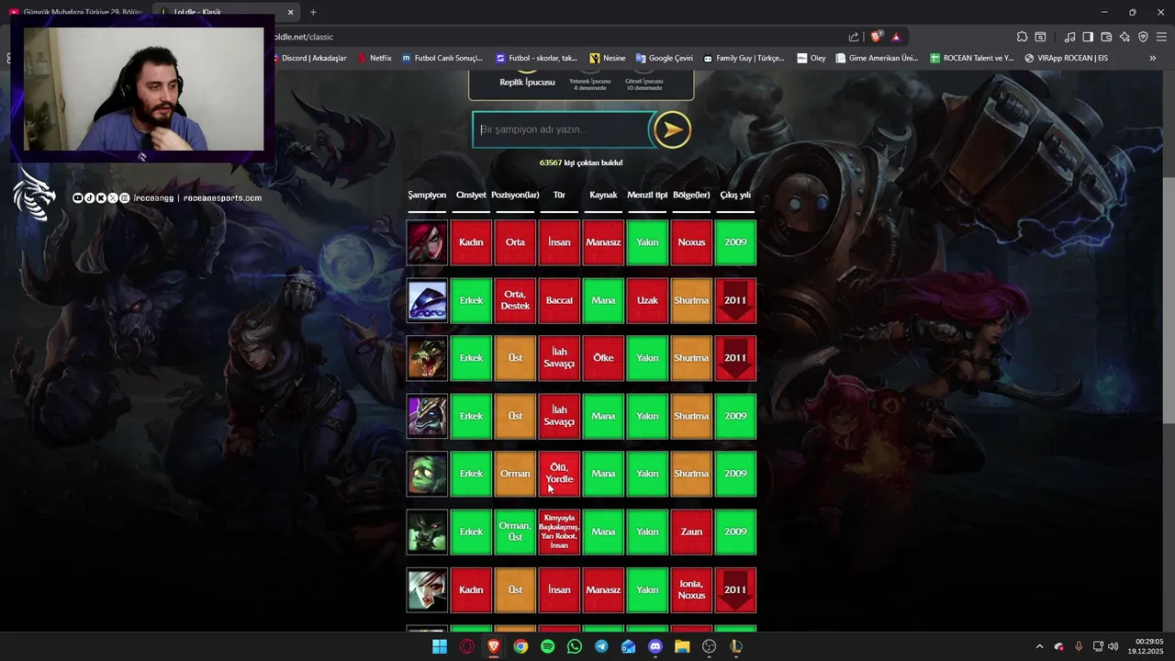This screenshot has width=1175, height=661.
Task: Click the microphone icon in system tray
Action: [x=1079, y=646]
